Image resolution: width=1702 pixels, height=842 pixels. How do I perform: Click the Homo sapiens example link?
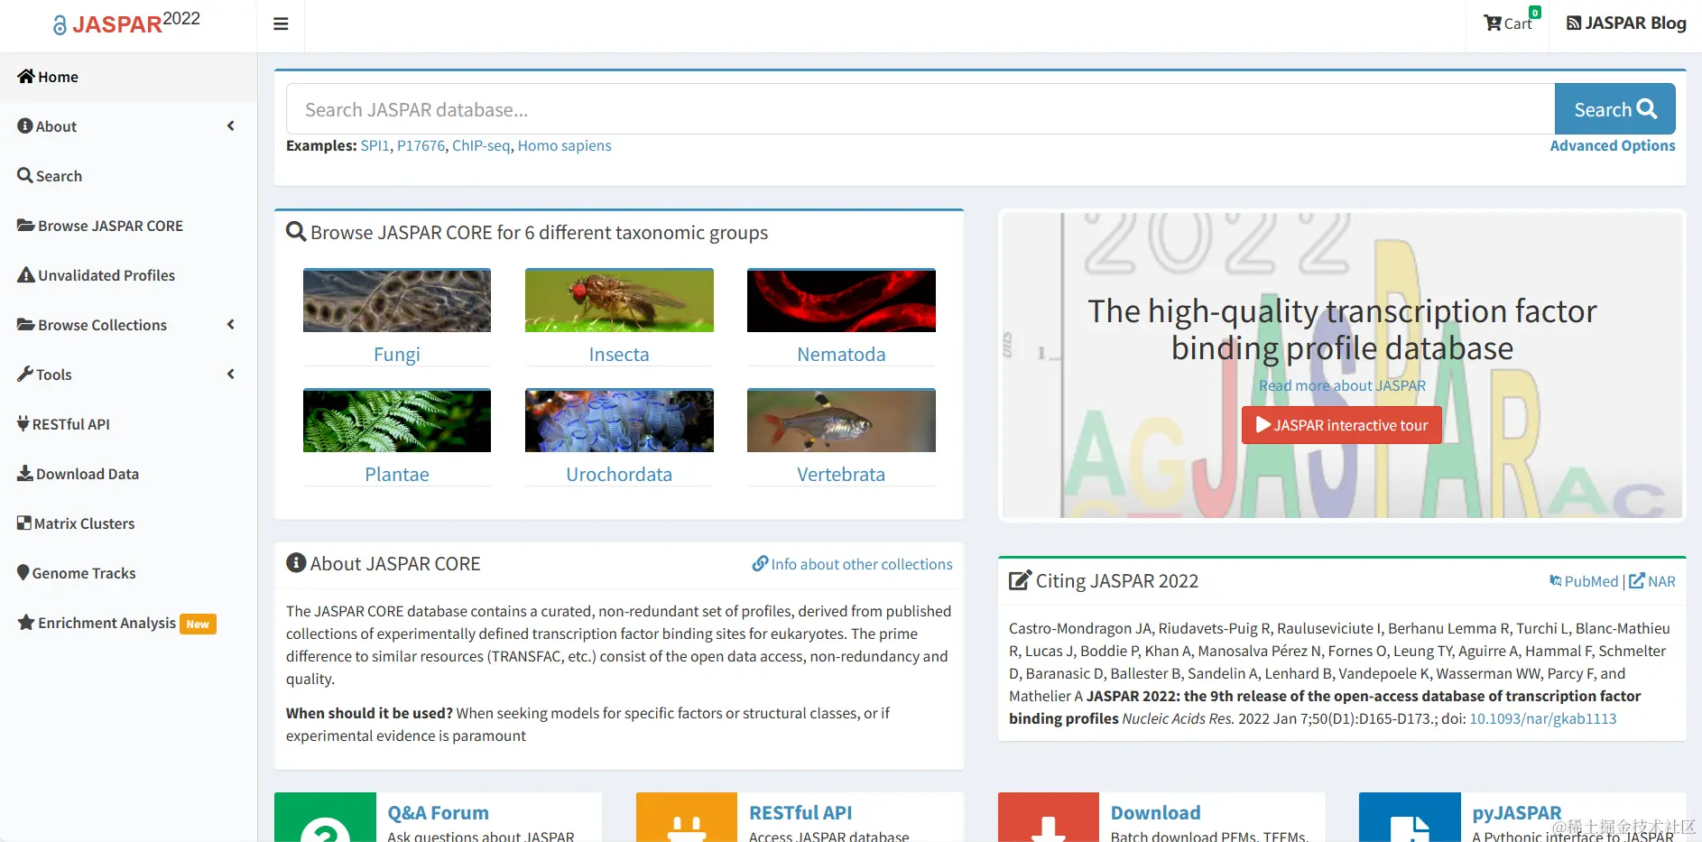564,145
